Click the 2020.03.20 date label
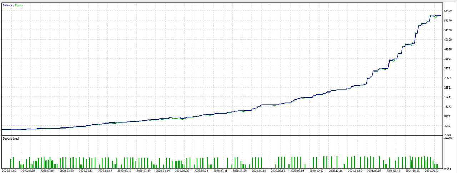The image size is (457, 173). 182,171
